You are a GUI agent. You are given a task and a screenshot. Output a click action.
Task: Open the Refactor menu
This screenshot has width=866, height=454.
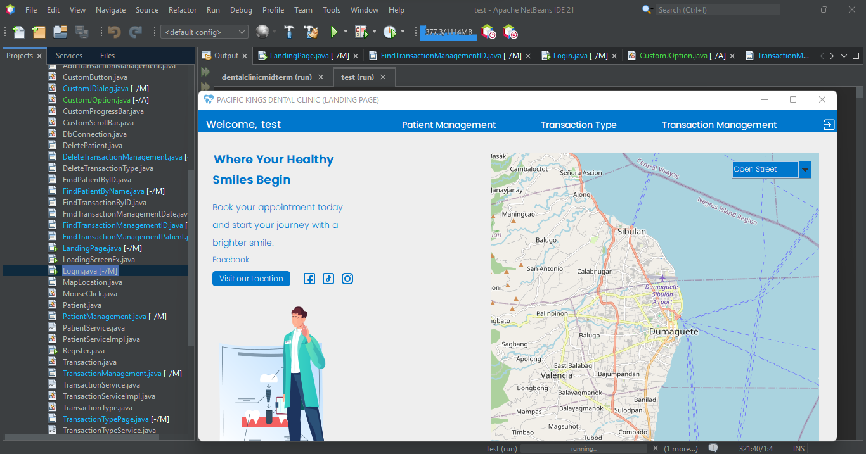tap(183, 10)
